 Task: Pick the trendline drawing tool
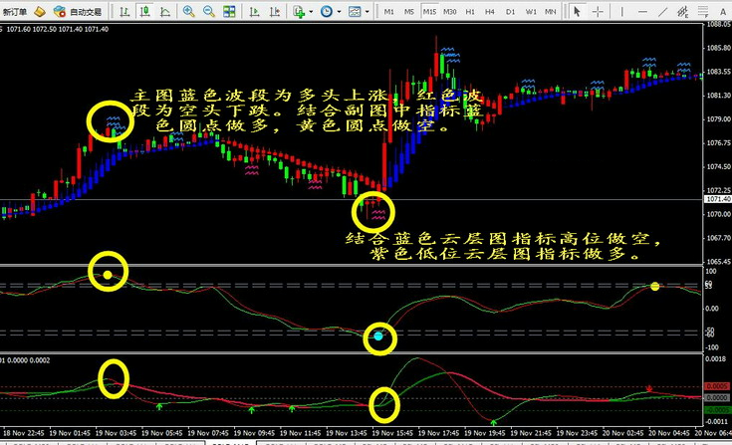pos(662,12)
